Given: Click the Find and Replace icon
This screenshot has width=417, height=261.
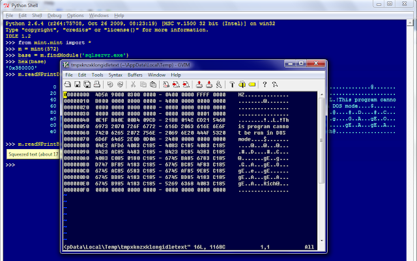Looking at the screenshot, I should coord(166,85).
